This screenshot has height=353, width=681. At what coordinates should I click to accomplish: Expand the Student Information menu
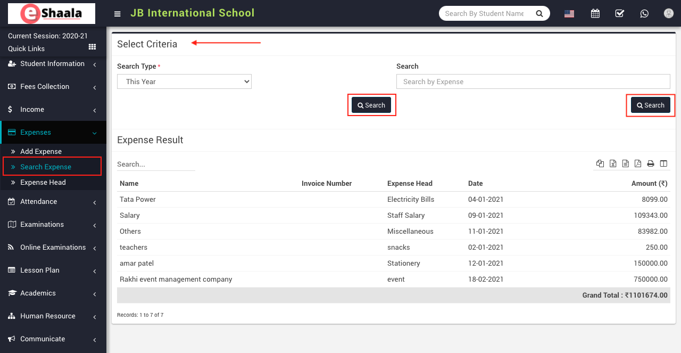coord(53,64)
